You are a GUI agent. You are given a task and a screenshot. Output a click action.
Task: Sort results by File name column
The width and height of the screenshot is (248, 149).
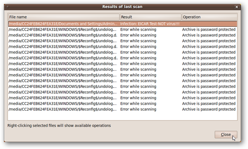[x=64, y=17]
